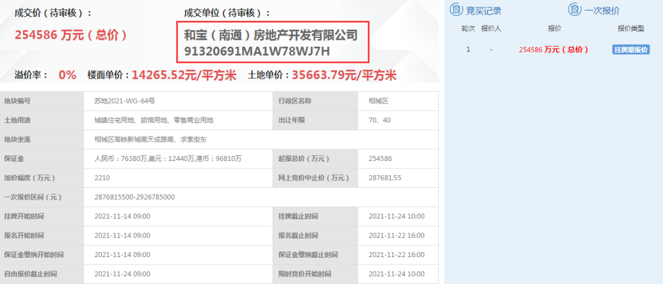Click the 竞买记录 document icon
This screenshot has height=284, width=663.
(x=456, y=10)
